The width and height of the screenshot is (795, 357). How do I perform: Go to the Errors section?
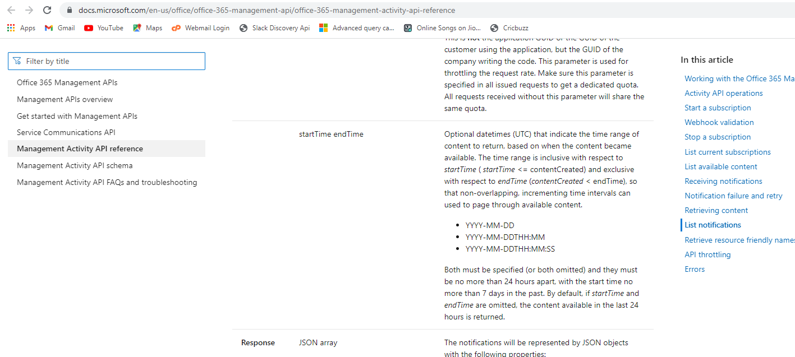click(x=695, y=269)
